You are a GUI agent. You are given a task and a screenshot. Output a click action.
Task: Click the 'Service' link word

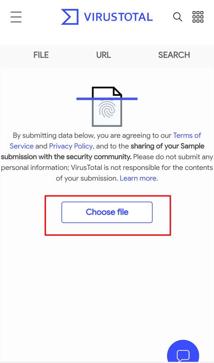[x=22, y=146]
